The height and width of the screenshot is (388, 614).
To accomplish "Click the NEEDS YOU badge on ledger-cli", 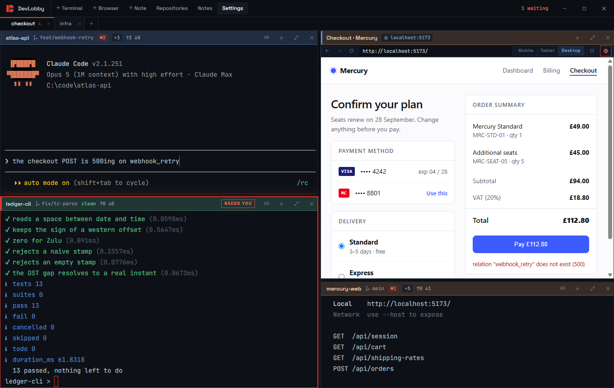I will pos(238,203).
